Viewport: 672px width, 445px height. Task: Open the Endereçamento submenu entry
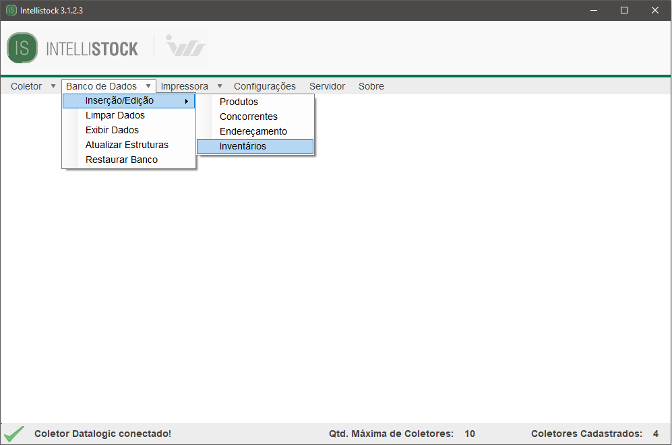[253, 131]
